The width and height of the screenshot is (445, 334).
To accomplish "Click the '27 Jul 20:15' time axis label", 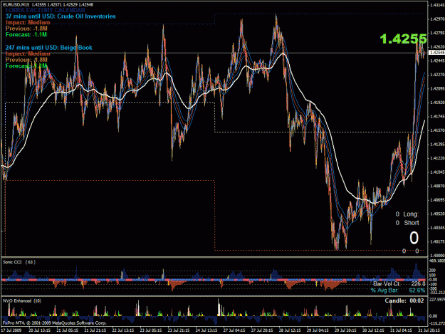I will coord(262,330).
